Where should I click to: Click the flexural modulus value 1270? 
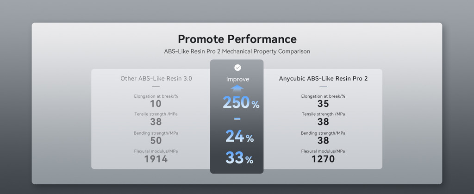(x=323, y=159)
